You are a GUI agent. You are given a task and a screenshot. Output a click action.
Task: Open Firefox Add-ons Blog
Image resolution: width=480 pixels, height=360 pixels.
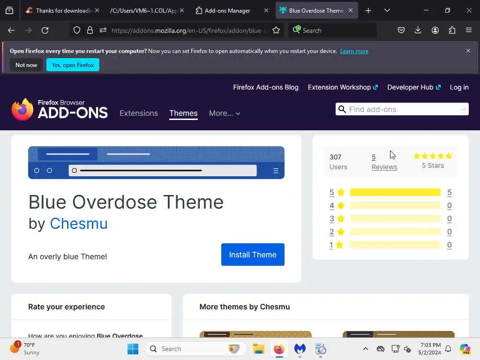click(x=266, y=87)
